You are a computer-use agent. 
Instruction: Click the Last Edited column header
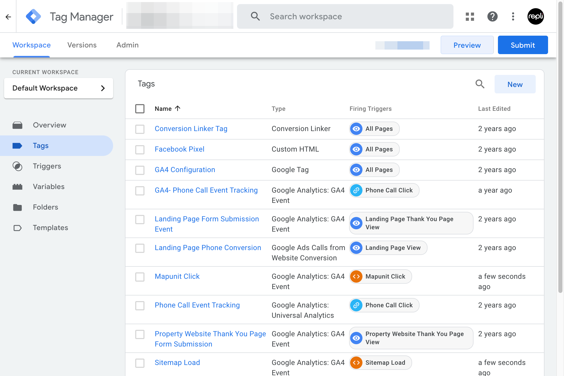494,109
